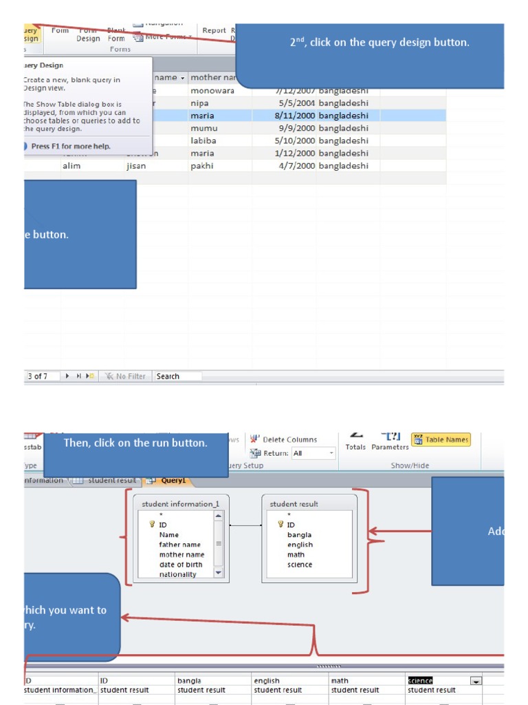Click the design grid splitter handle
The image size is (528, 705).
[x=329, y=666]
